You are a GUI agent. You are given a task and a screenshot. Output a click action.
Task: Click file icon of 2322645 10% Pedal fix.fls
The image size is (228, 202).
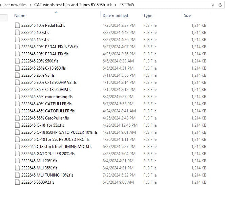click(x=18, y=25)
